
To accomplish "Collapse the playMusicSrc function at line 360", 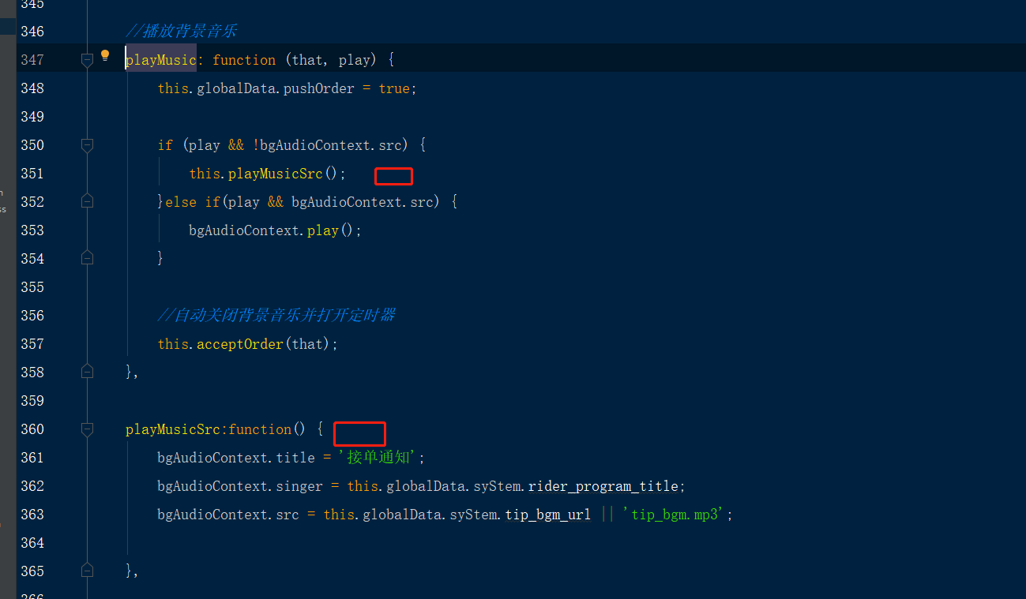I will [x=87, y=429].
